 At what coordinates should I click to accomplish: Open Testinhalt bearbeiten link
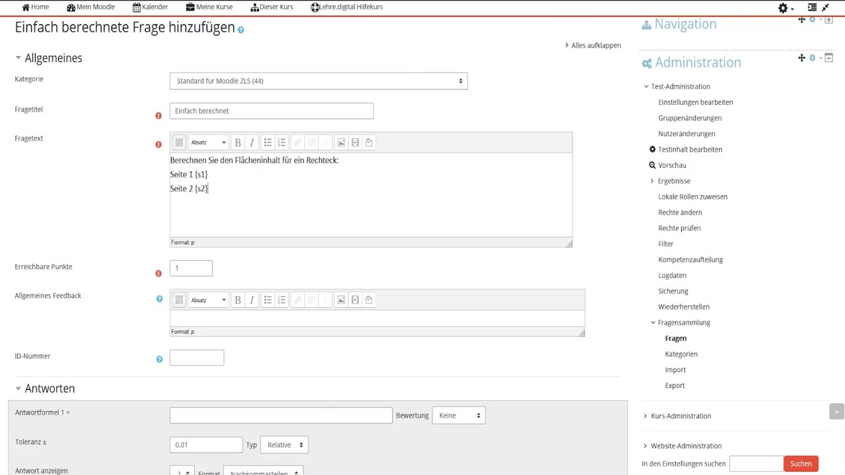tap(690, 150)
